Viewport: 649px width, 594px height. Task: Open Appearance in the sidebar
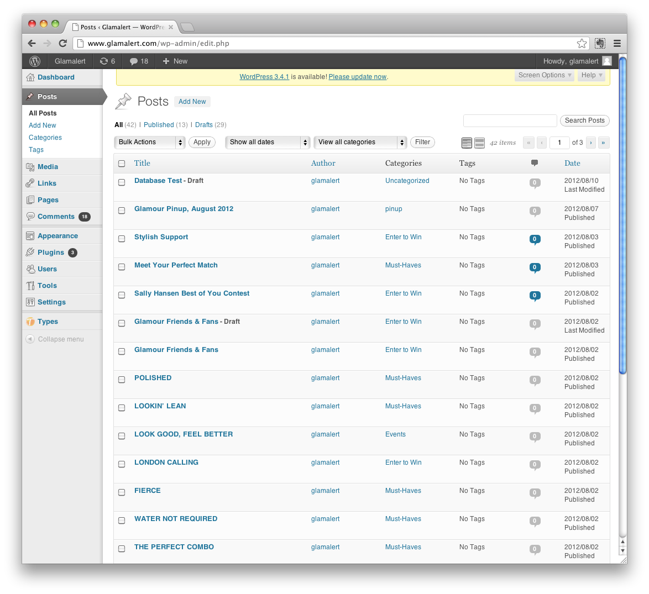coord(57,236)
